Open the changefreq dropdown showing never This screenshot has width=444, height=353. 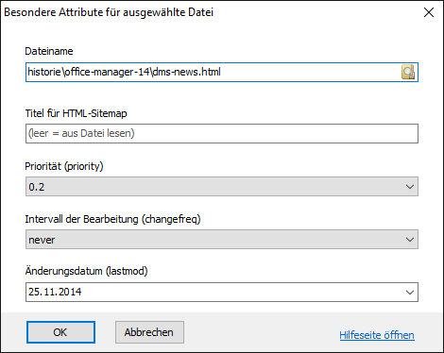pos(222,240)
